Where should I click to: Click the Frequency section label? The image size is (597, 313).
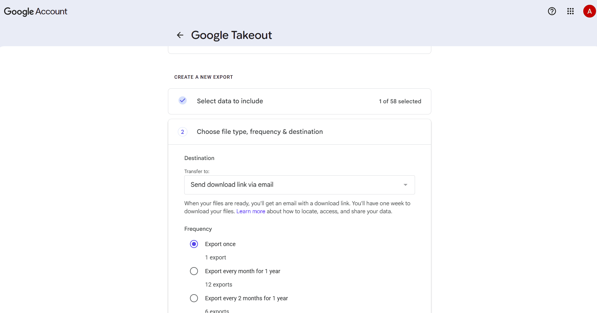198,229
